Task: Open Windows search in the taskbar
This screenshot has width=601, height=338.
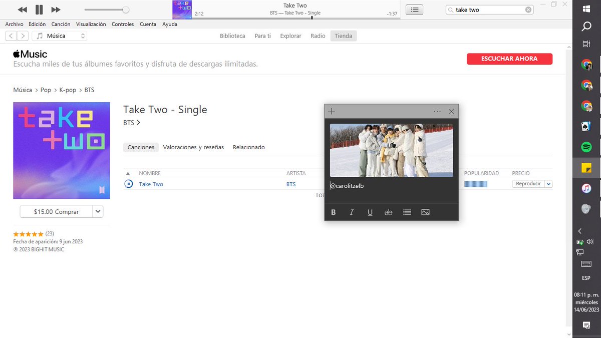Action: point(586,27)
